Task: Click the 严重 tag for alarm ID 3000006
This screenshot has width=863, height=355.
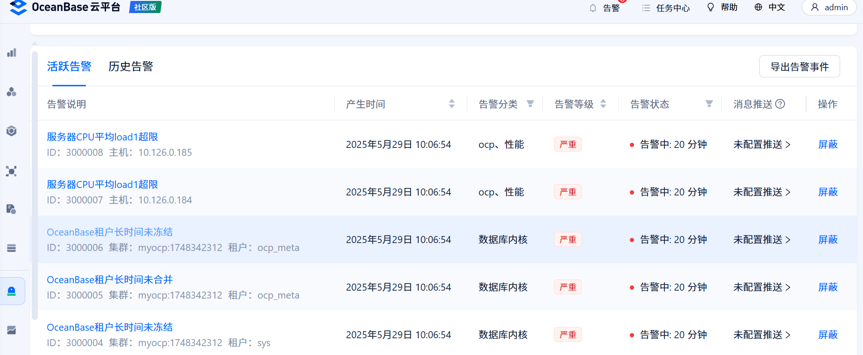Action: [568, 240]
